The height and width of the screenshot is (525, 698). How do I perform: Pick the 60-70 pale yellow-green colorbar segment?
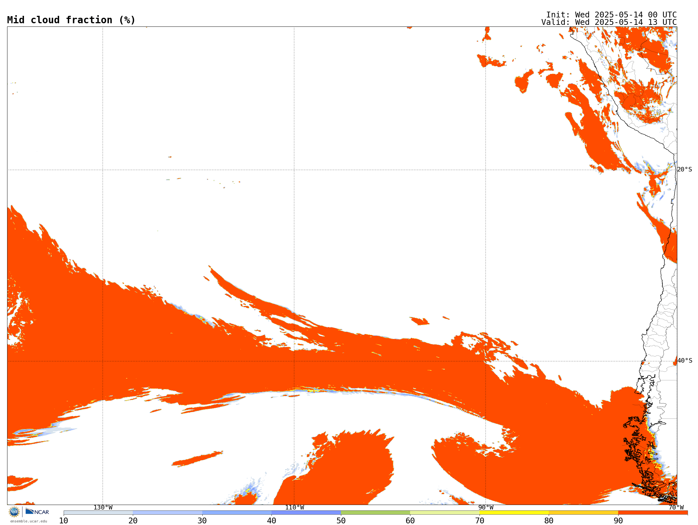pos(445,513)
